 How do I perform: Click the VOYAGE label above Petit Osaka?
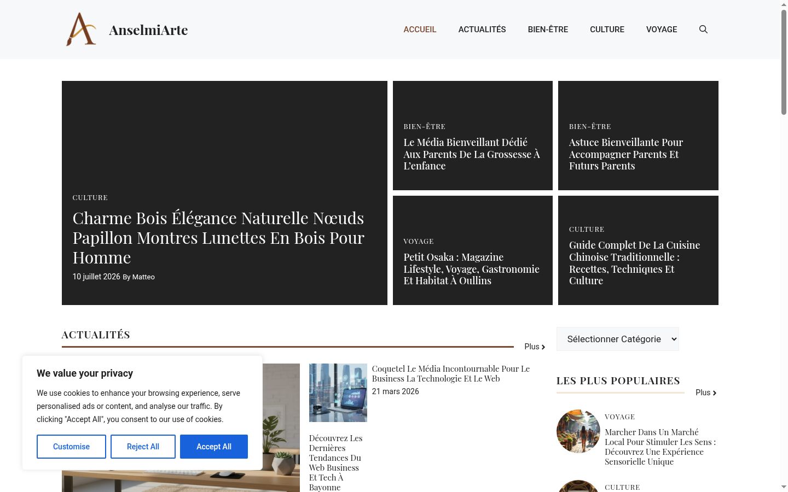(x=419, y=241)
